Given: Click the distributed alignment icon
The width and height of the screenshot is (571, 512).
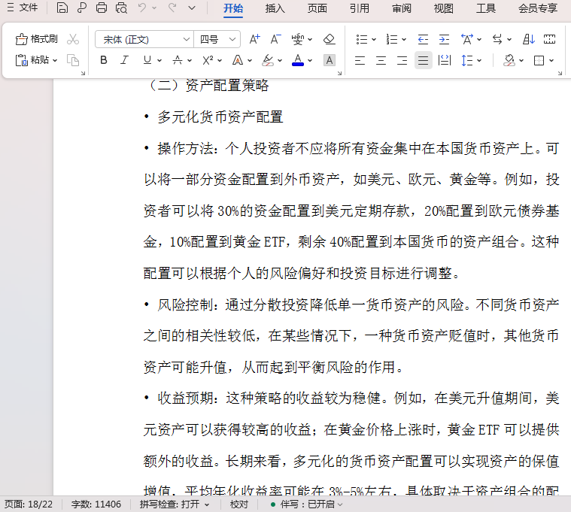Looking at the screenshot, I should [x=445, y=60].
